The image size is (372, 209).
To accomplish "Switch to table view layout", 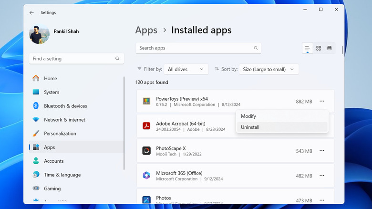I will (x=330, y=48).
